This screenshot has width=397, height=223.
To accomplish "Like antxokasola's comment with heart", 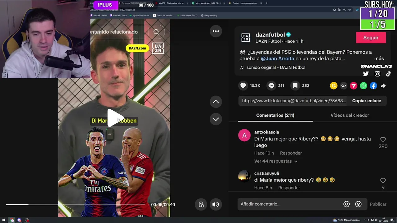I will click(x=383, y=140).
